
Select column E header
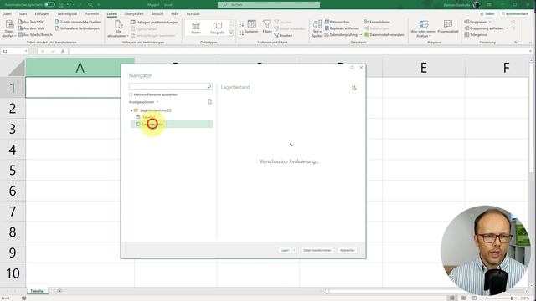[x=424, y=68]
